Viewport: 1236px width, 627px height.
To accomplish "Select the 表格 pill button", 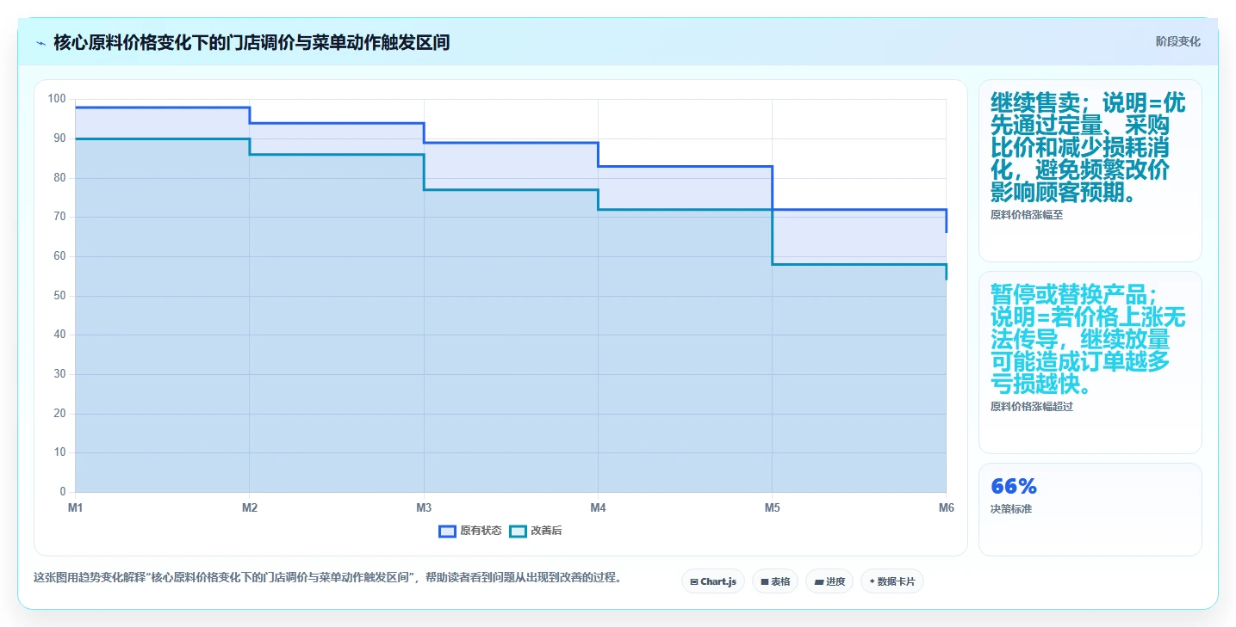I will 775,581.
